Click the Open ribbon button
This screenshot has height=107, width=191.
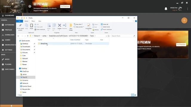(95, 24)
